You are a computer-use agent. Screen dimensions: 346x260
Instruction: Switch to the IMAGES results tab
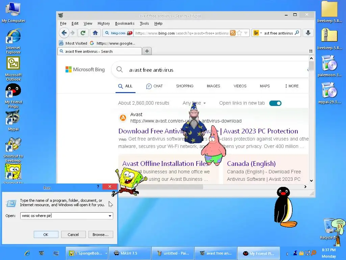click(x=214, y=86)
